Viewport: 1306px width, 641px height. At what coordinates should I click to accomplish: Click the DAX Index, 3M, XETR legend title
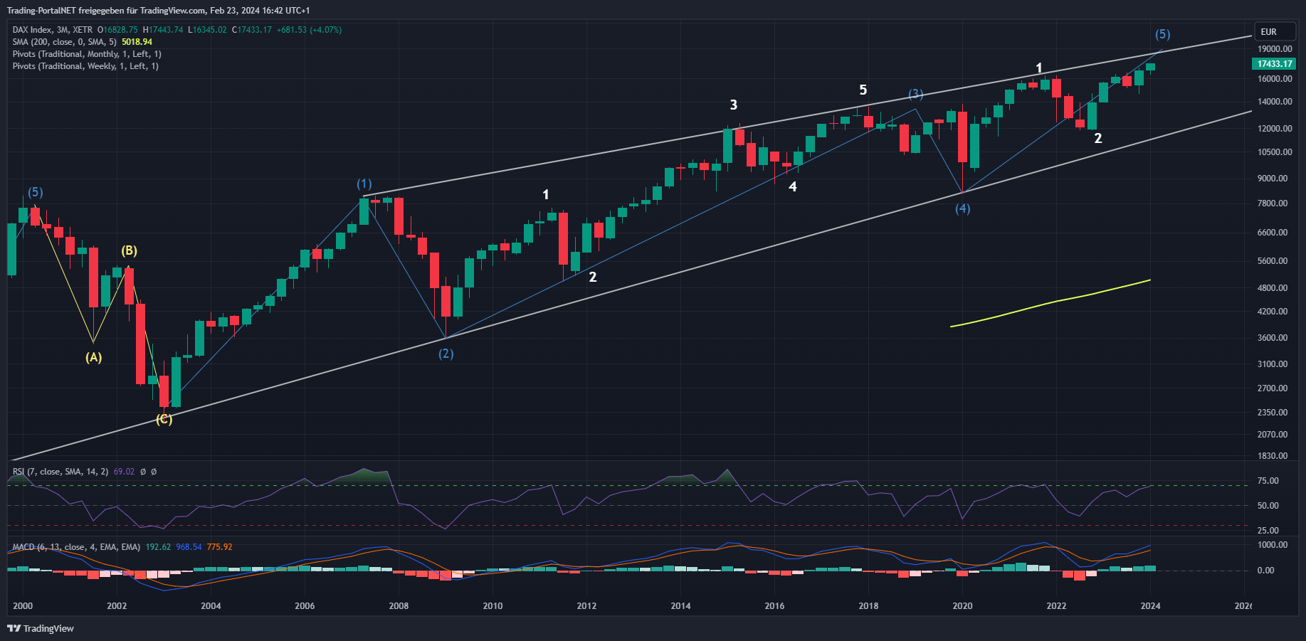53,30
